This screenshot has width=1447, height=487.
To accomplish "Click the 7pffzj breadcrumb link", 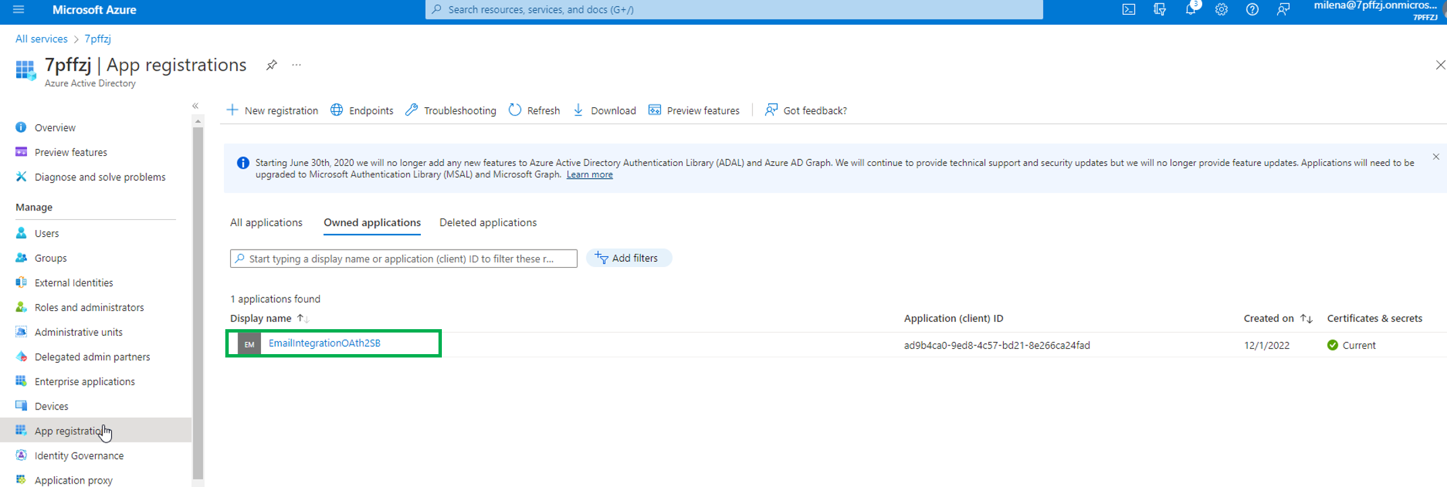I will coord(98,38).
